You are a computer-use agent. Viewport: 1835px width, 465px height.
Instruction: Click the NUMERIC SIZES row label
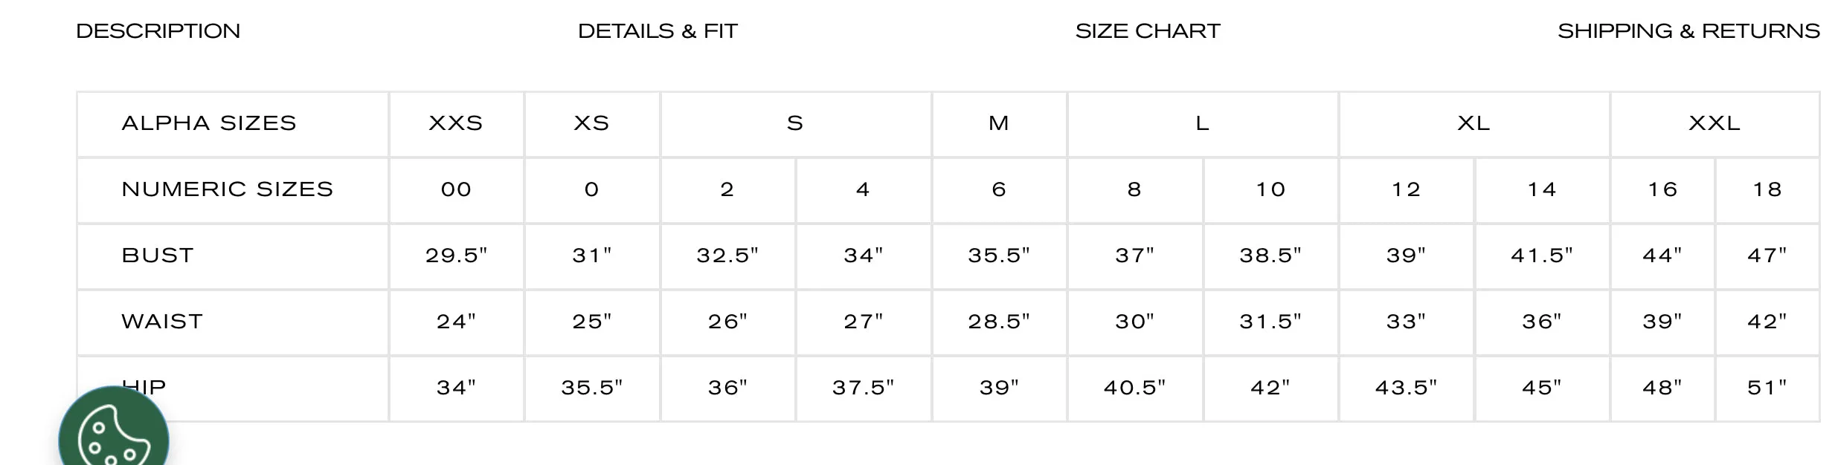point(228,190)
